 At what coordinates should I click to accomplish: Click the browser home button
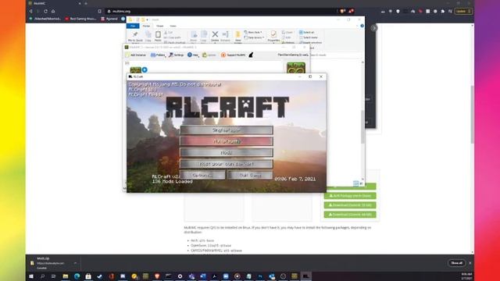[x=53, y=11]
